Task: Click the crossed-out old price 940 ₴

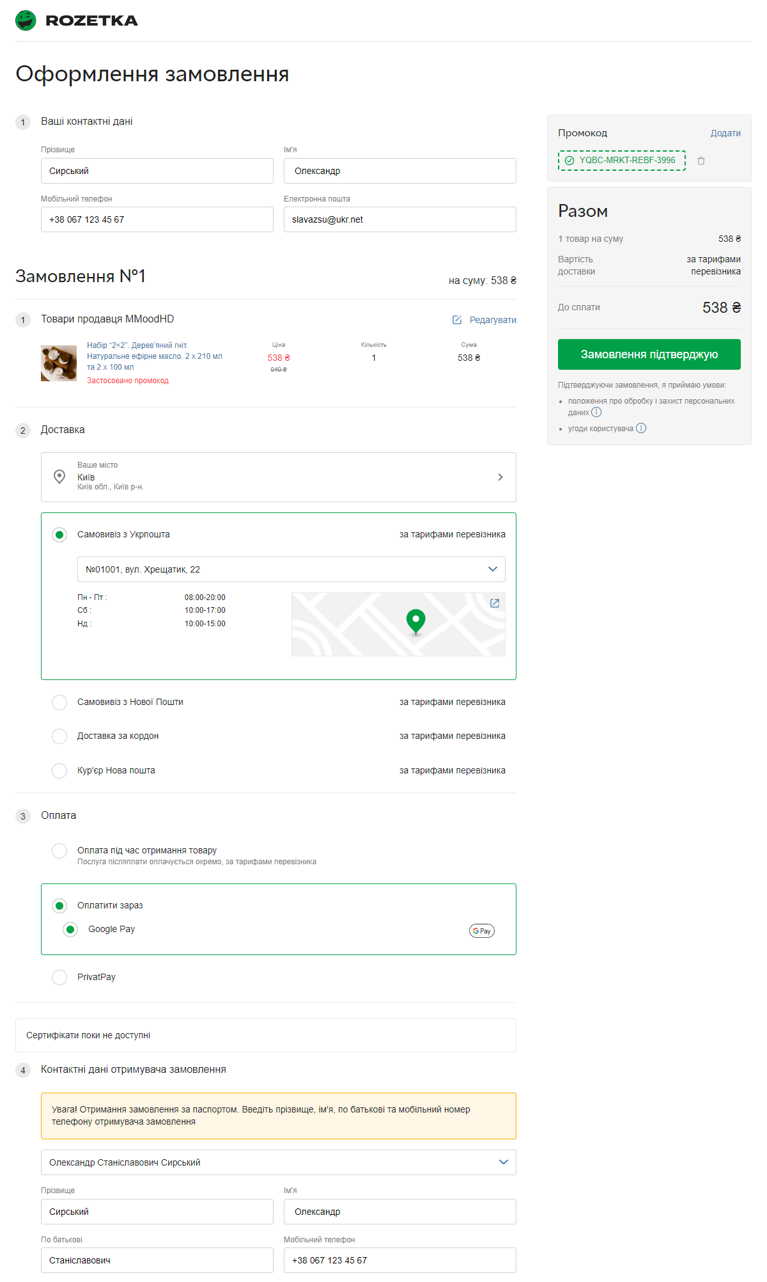Action: tap(279, 370)
